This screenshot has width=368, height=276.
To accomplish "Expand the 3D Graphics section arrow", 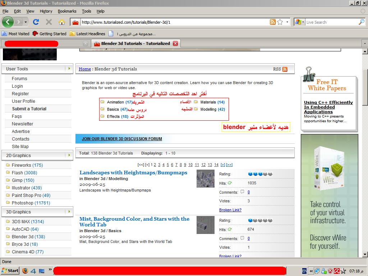I will click(69, 211).
